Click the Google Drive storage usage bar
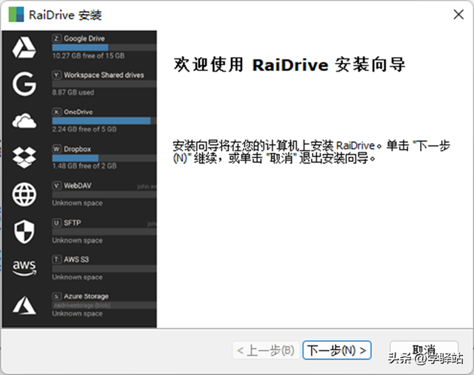 pos(104,47)
